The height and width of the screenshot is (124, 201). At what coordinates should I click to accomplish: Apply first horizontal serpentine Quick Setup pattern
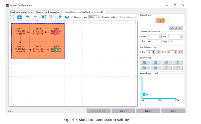pyautogui.click(x=144, y=63)
